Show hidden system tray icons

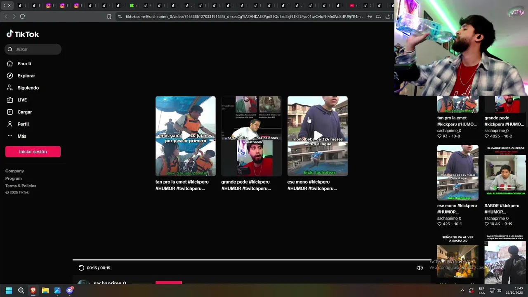pos(462,290)
